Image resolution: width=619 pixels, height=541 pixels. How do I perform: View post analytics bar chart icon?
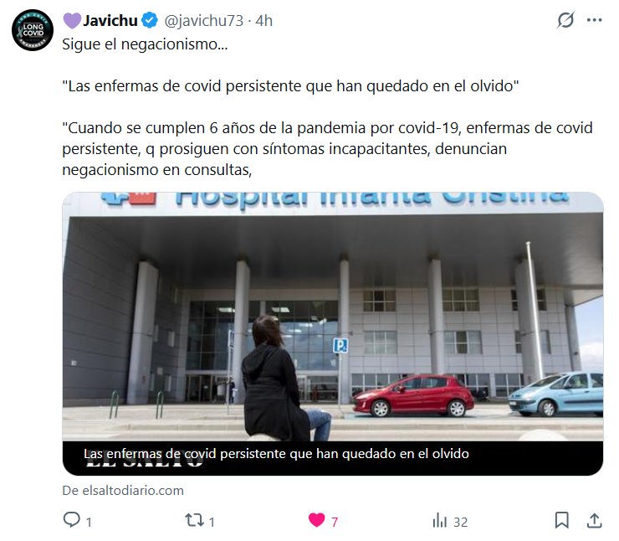[440, 520]
